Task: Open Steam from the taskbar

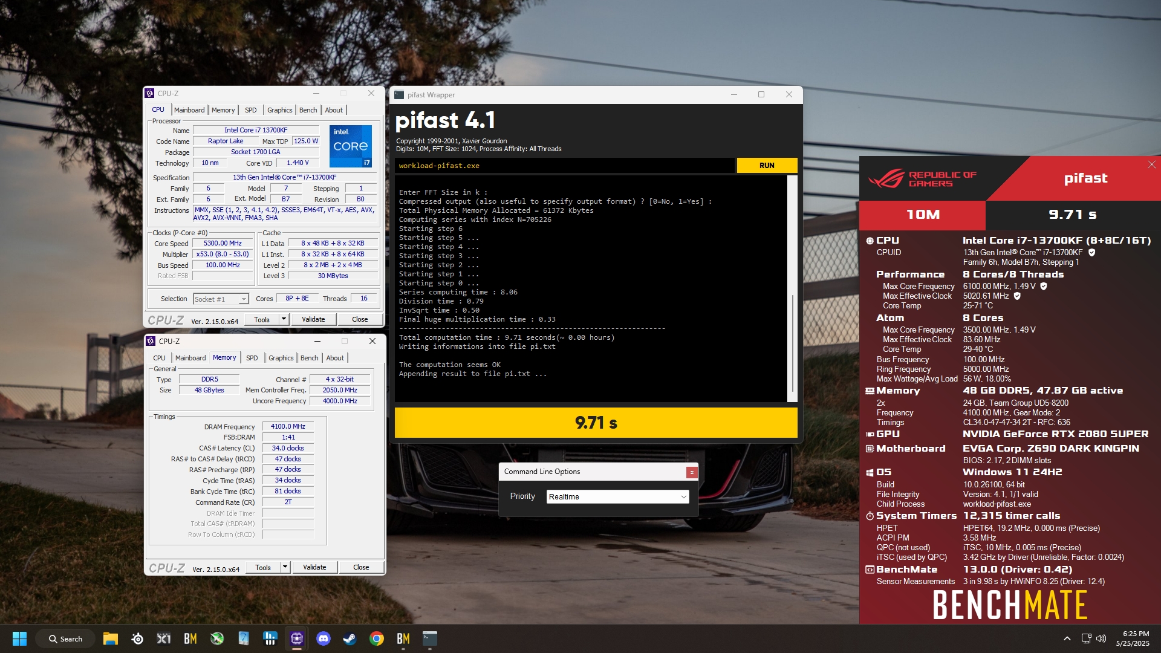Action: [x=350, y=638]
